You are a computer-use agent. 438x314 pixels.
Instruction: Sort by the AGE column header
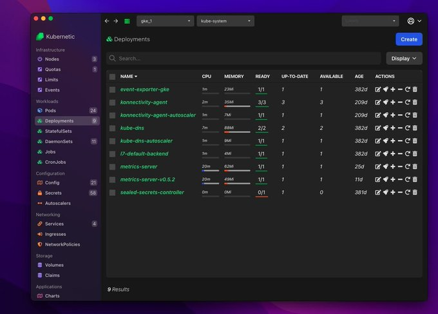coord(359,76)
